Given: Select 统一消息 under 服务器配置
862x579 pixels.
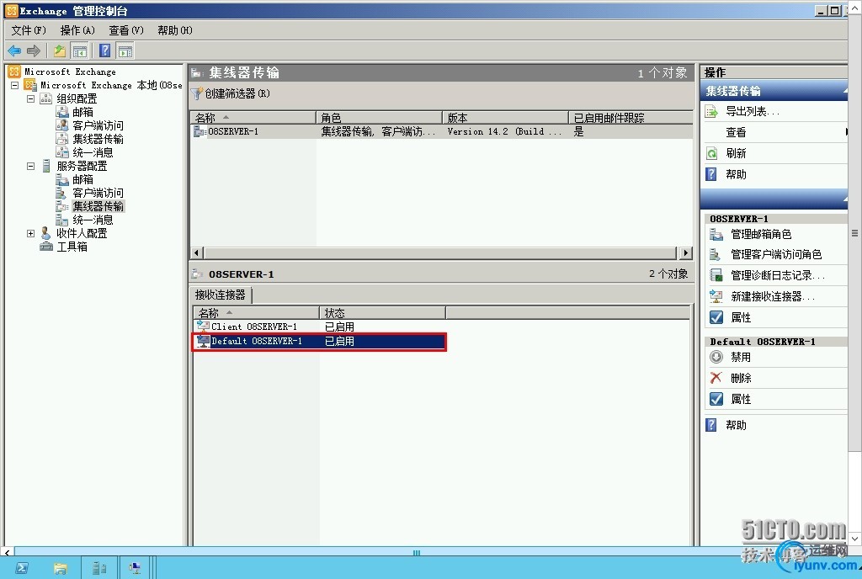Looking at the screenshot, I should pos(93,220).
